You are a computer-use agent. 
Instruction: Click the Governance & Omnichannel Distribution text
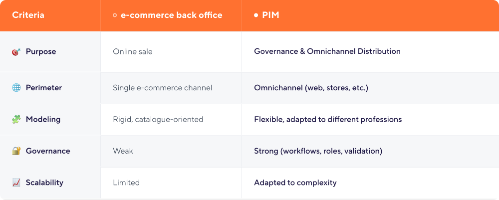[327, 52]
